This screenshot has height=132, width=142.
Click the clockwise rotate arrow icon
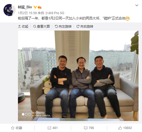pyautogui.click(x=78, y=27)
